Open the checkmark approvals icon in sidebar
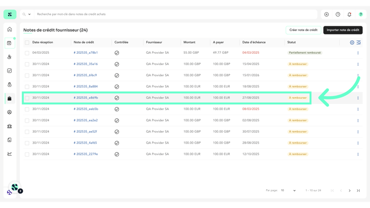Screen dimensions: 370x208 tap(10, 71)
